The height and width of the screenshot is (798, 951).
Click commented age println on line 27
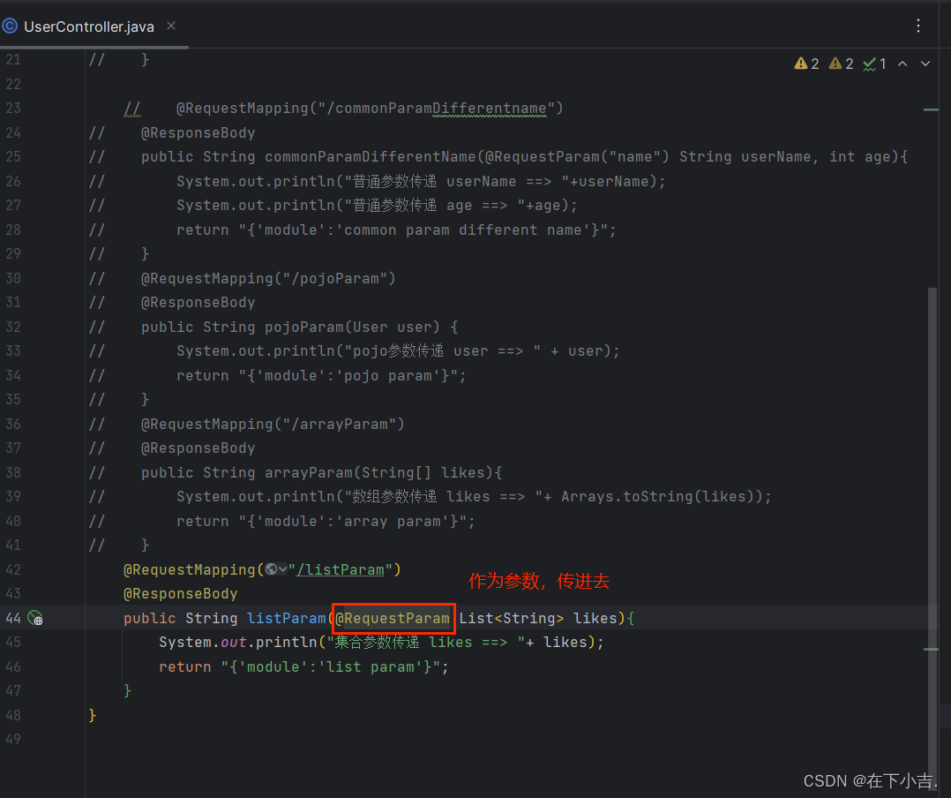[x=377, y=206]
